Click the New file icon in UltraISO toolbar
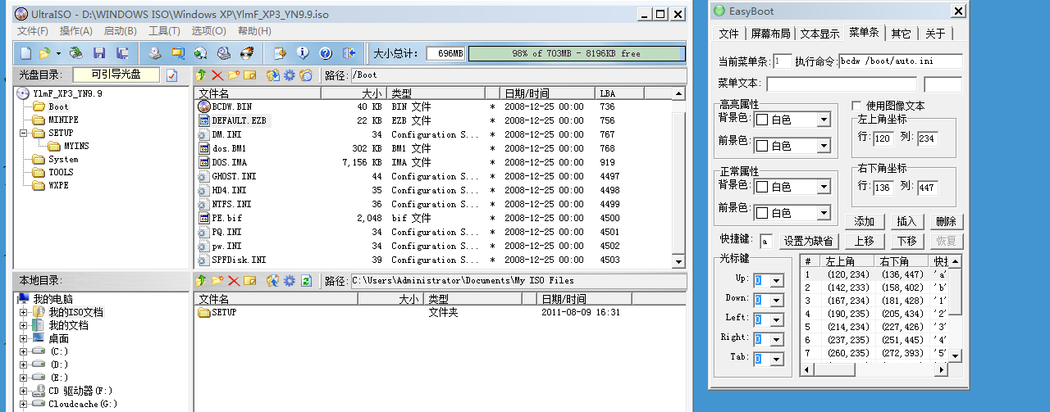The width and height of the screenshot is (1050, 412). 25,53
